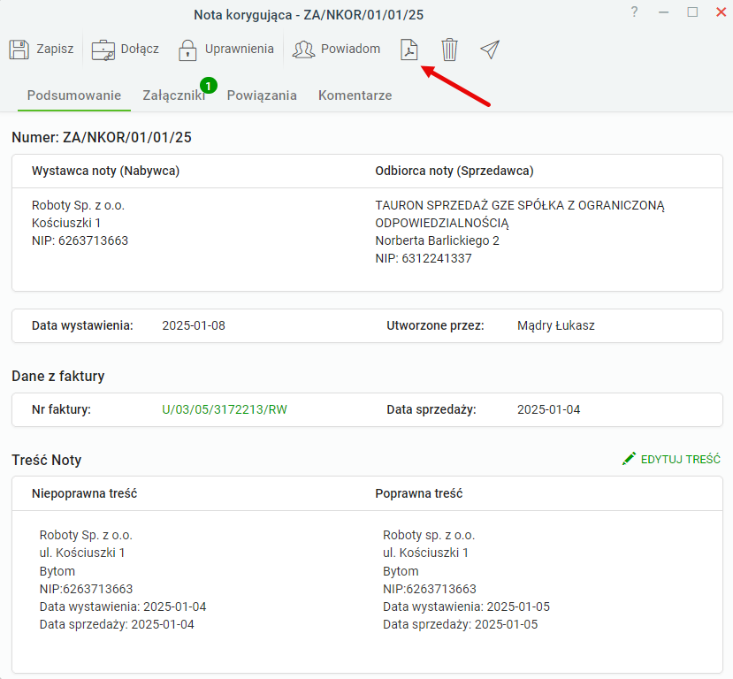
Task: Minimize the Nota korygująca window
Action: coord(663,12)
